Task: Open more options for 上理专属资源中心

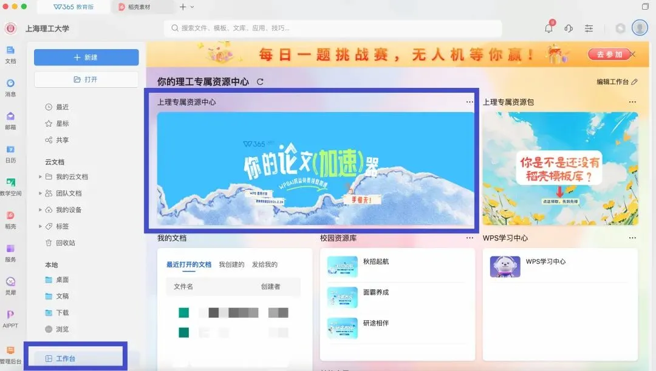Action: tap(470, 102)
